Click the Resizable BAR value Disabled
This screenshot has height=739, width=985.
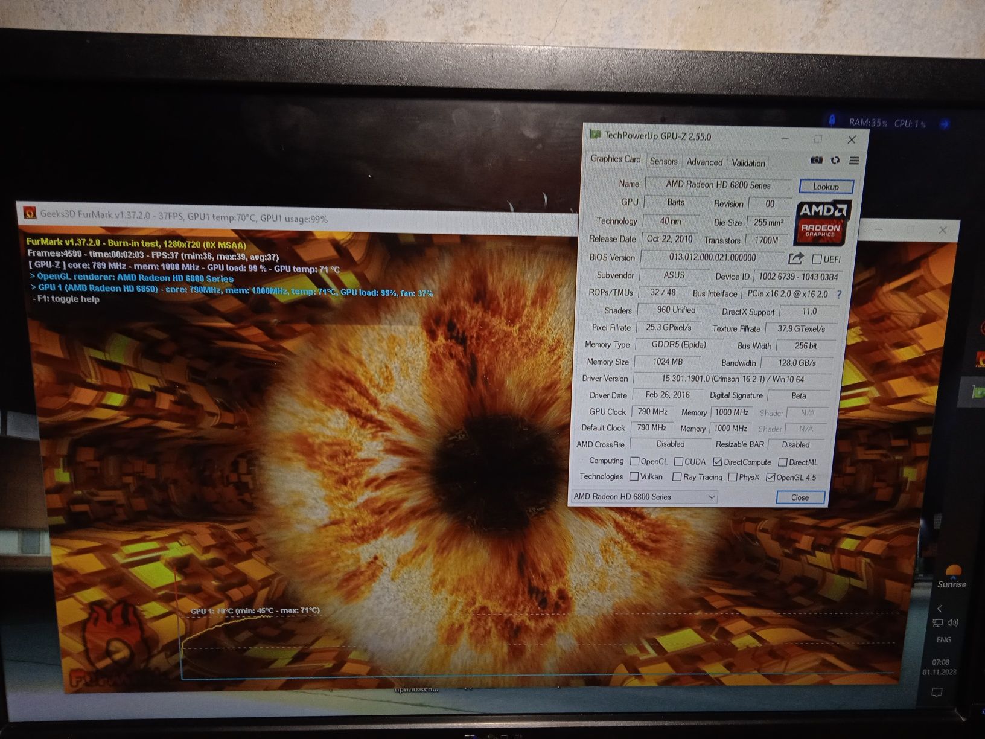click(x=795, y=444)
